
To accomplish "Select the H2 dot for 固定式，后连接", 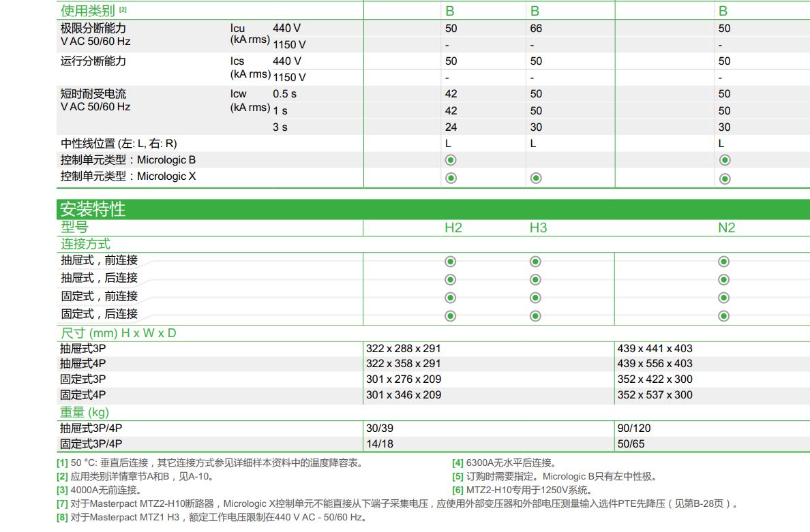I will (451, 316).
